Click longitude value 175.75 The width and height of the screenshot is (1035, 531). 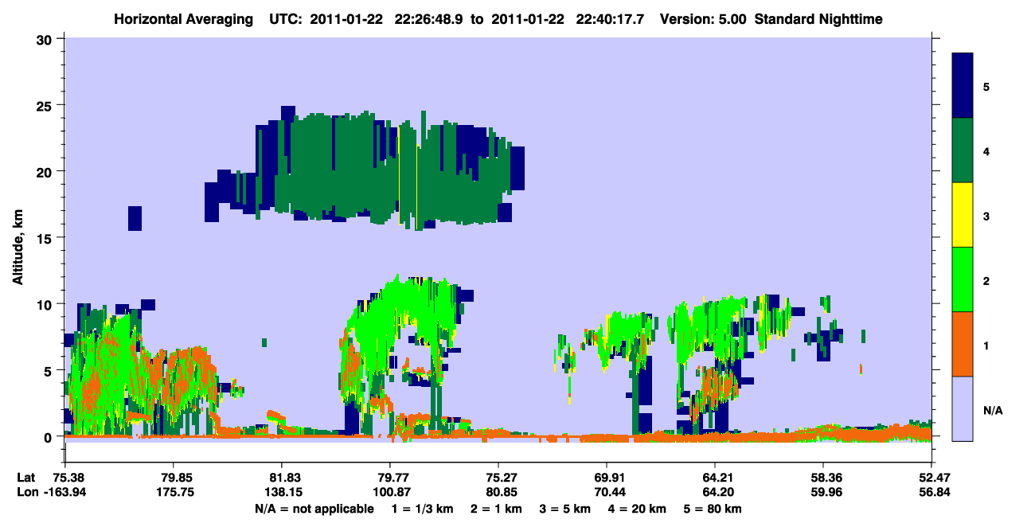click(174, 492)
